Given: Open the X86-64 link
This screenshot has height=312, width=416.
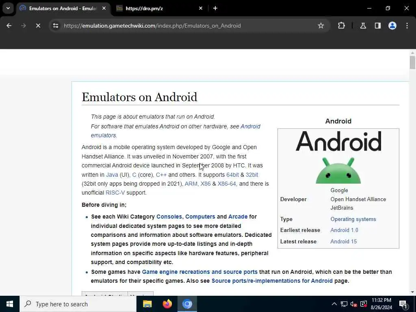Looking at the screenshot, I should pyautogui.click(x=227, y=184).
